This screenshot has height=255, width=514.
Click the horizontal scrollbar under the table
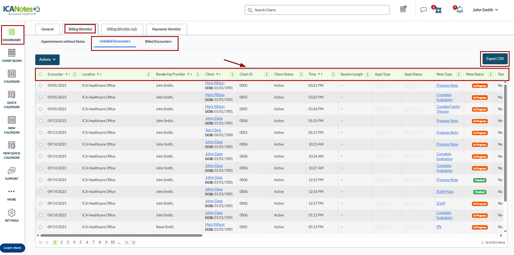point(121,235)
